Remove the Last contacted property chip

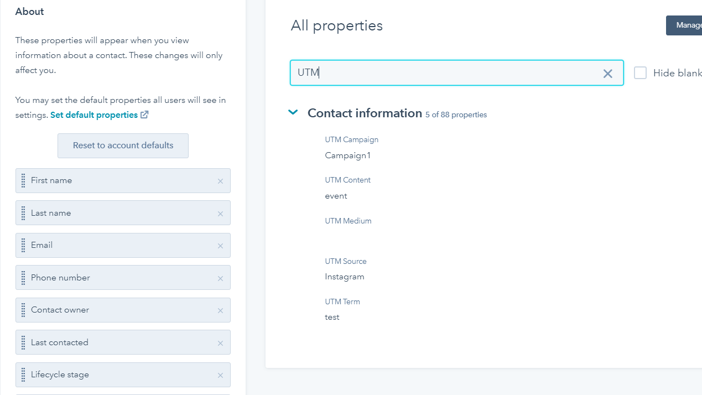pos(220,342)
